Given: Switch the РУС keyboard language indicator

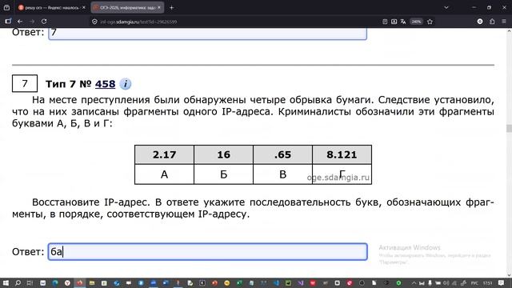Looking at the screenshot, I should 474,283.
